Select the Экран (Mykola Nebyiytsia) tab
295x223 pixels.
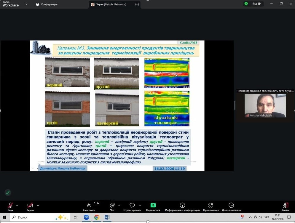(111, 4)
